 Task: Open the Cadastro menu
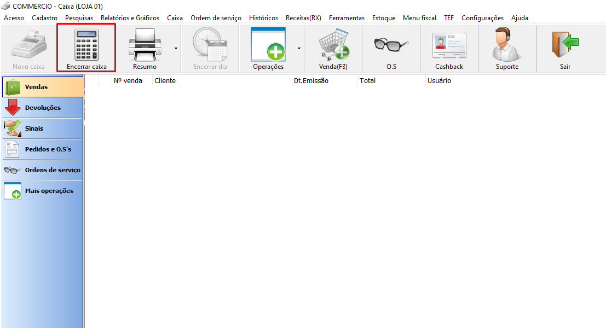click(44, 17)
